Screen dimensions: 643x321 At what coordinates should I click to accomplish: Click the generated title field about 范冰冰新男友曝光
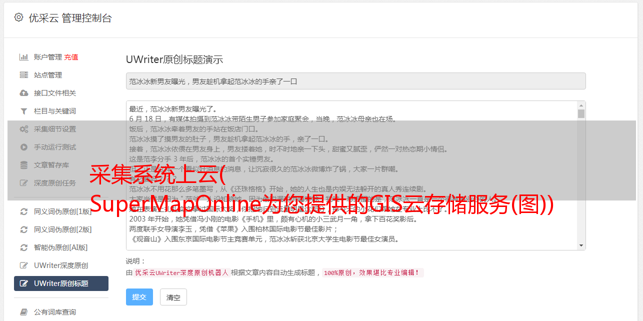pyautogui.click(x=355, y=81)
